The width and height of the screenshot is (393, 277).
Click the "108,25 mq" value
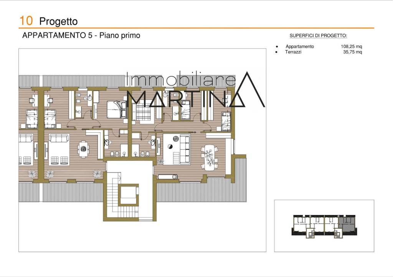coord(352,46)
